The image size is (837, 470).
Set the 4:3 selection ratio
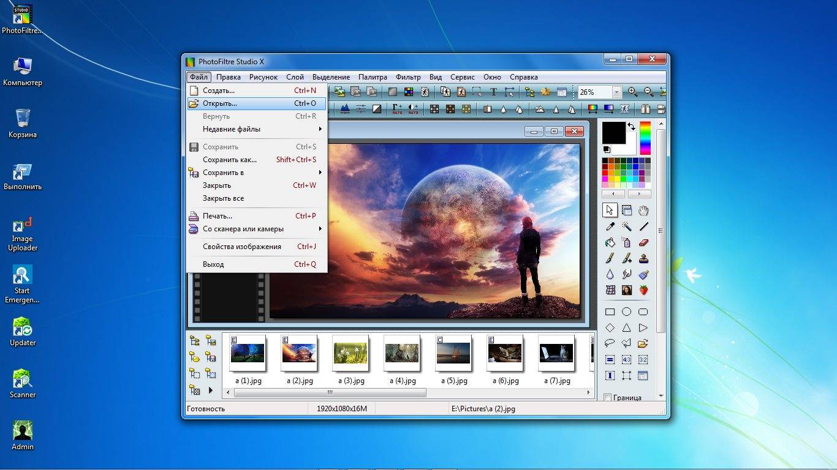[626, 360]
